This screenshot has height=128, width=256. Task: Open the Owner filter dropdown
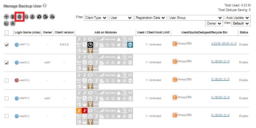pyautogui.click(x=214, y=23)
